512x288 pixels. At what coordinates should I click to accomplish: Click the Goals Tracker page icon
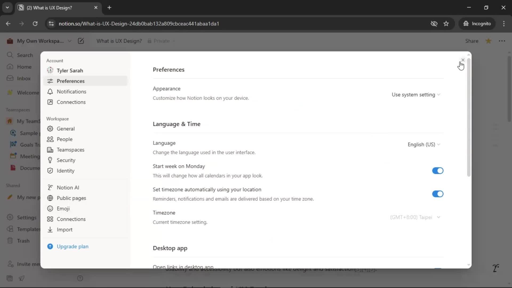coord(13,145)
